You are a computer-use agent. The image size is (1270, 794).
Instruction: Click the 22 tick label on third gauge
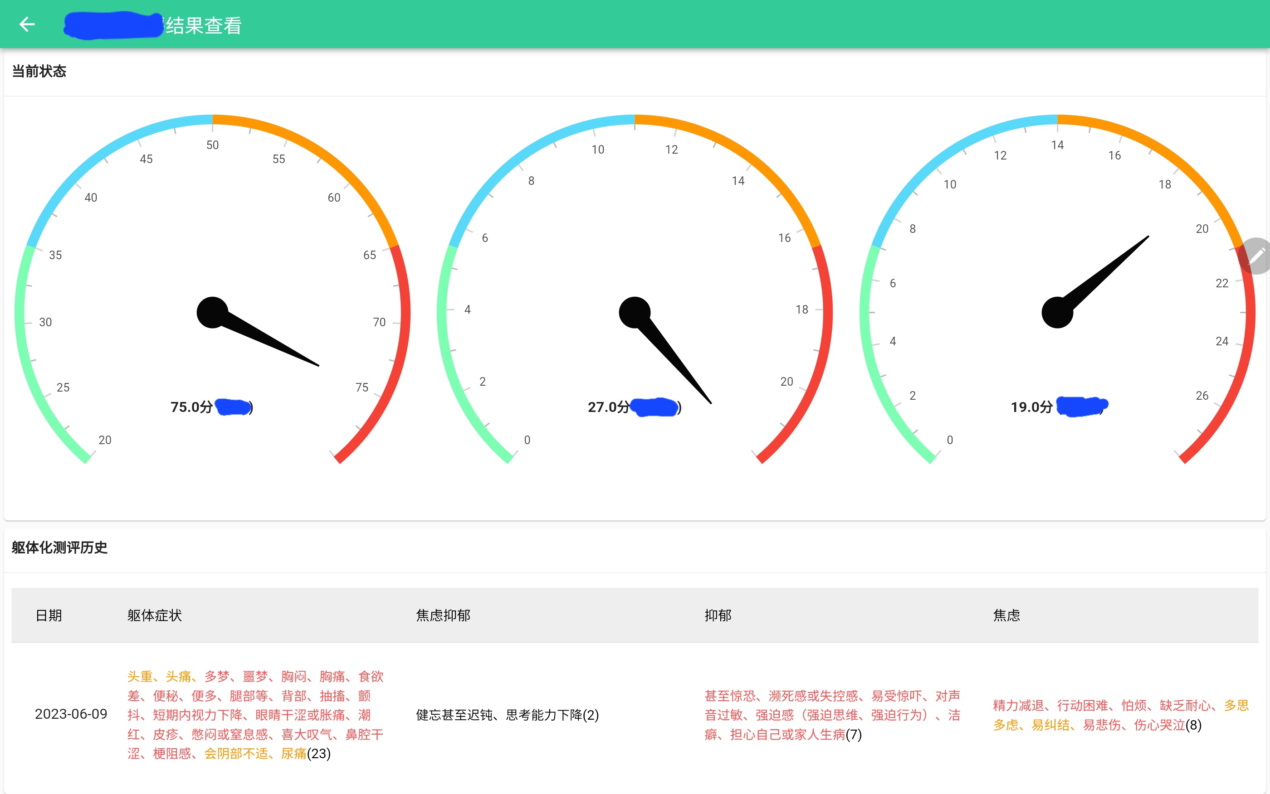coord(1221,284)
